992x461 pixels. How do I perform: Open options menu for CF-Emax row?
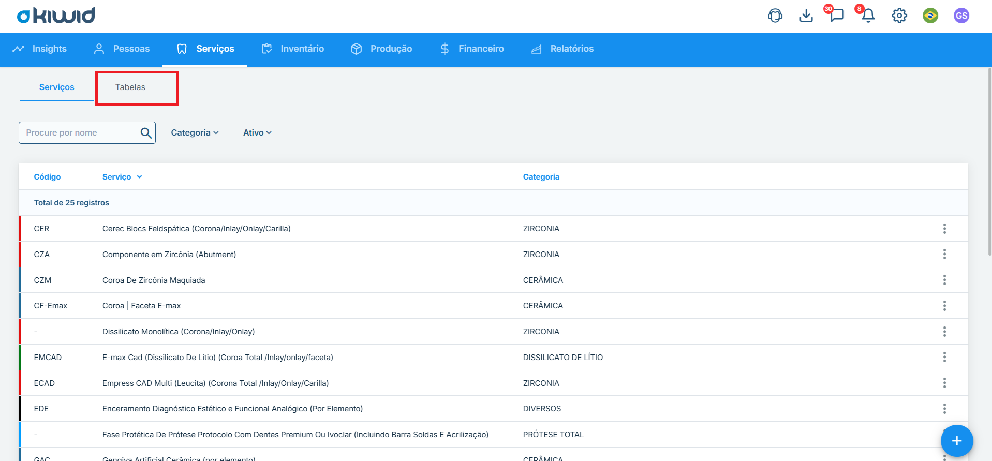(944, 306)
